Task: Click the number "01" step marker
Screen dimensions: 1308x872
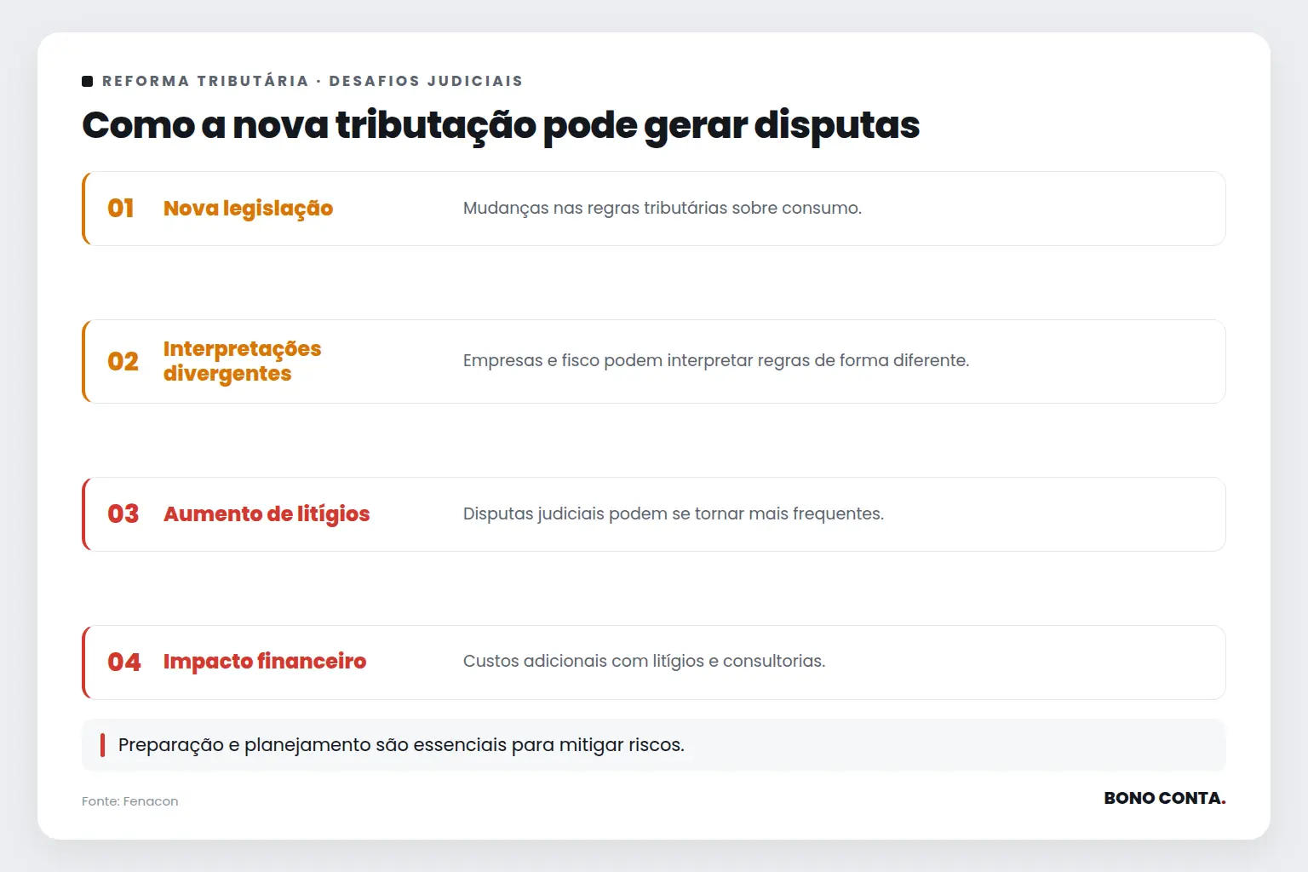Action: (121, 209)
